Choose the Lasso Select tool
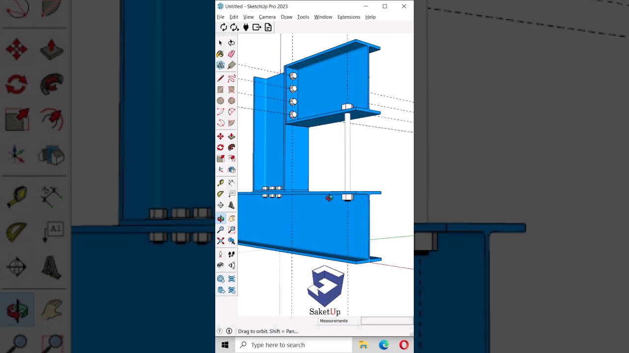Screen dimensions: 629x353 (x=231, y=43)
